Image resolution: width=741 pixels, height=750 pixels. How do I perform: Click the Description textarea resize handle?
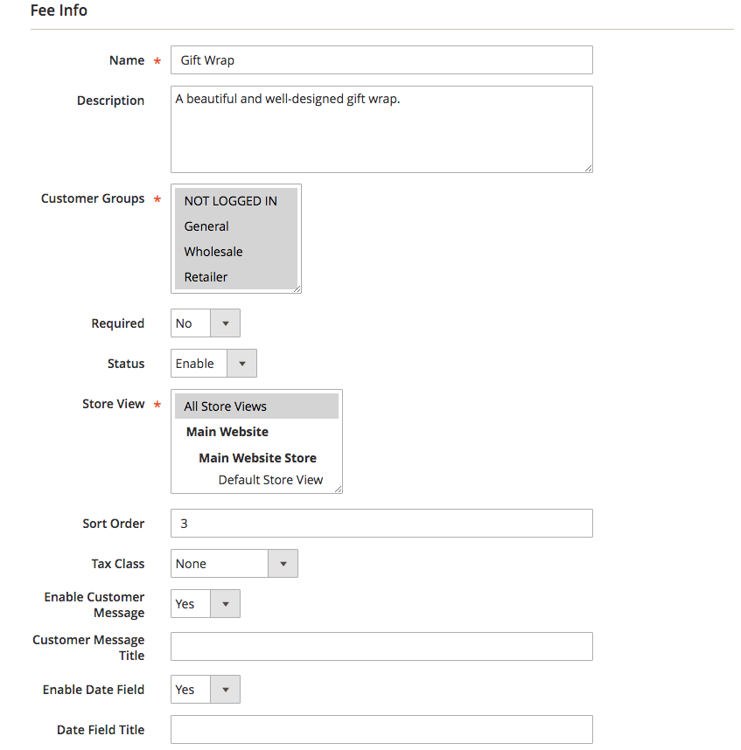point(588,168)
